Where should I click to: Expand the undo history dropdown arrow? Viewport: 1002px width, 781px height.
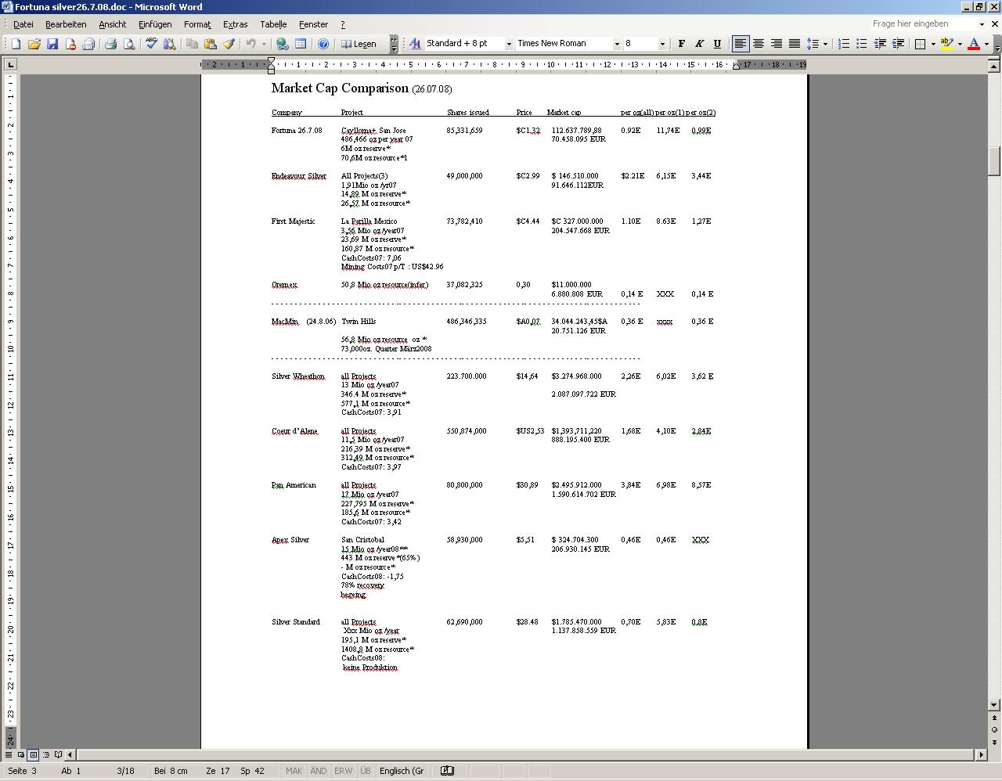click(264, 44)
